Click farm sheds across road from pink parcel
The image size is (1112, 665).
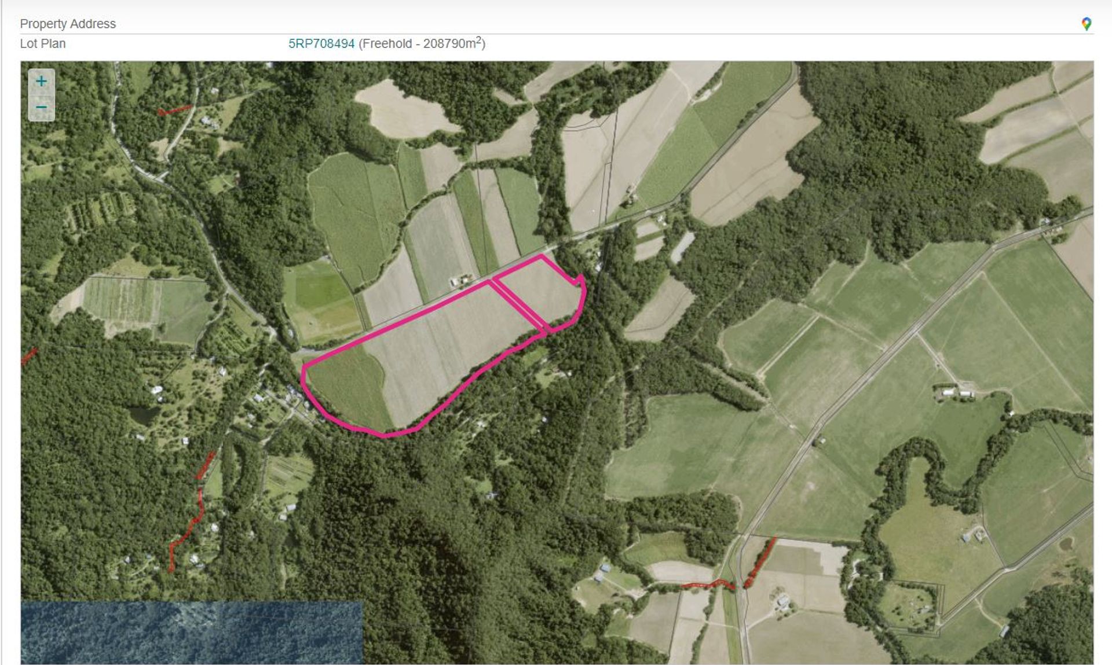[462, 281]
